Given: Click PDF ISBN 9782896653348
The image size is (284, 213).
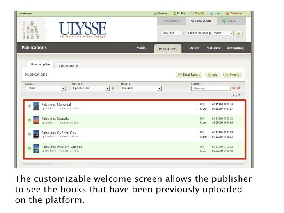Looking at the screenshot, I should [x=222, y=105].
